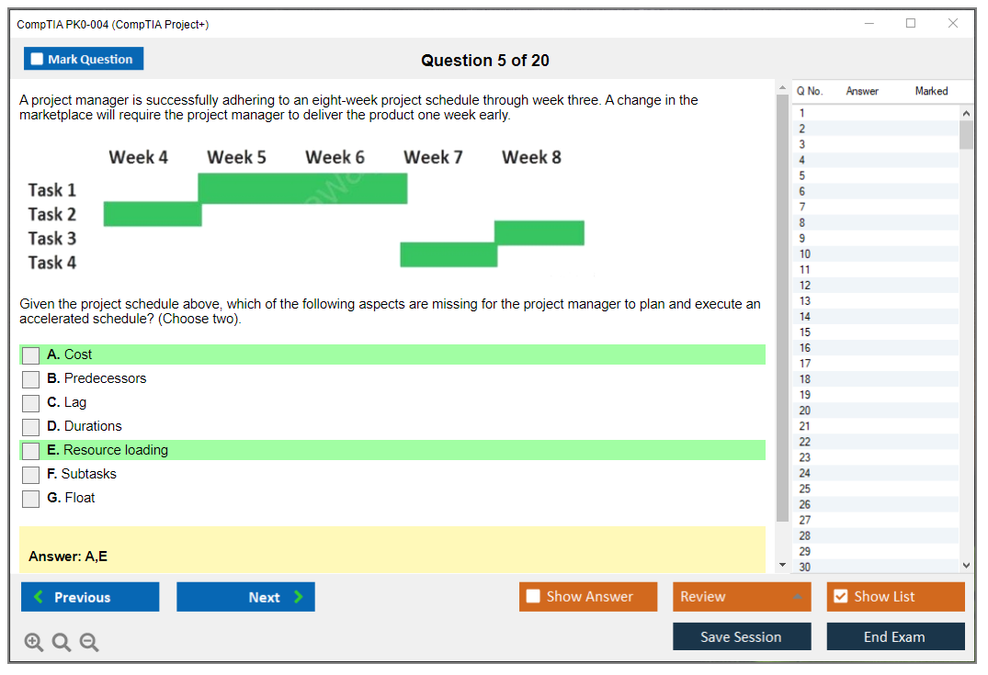The image size is (988, 675).
Task: Click the zoom in magnifier icon
Action: [34, 643]
